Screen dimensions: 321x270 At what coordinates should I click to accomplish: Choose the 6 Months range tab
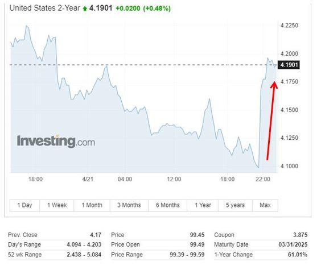168,205
